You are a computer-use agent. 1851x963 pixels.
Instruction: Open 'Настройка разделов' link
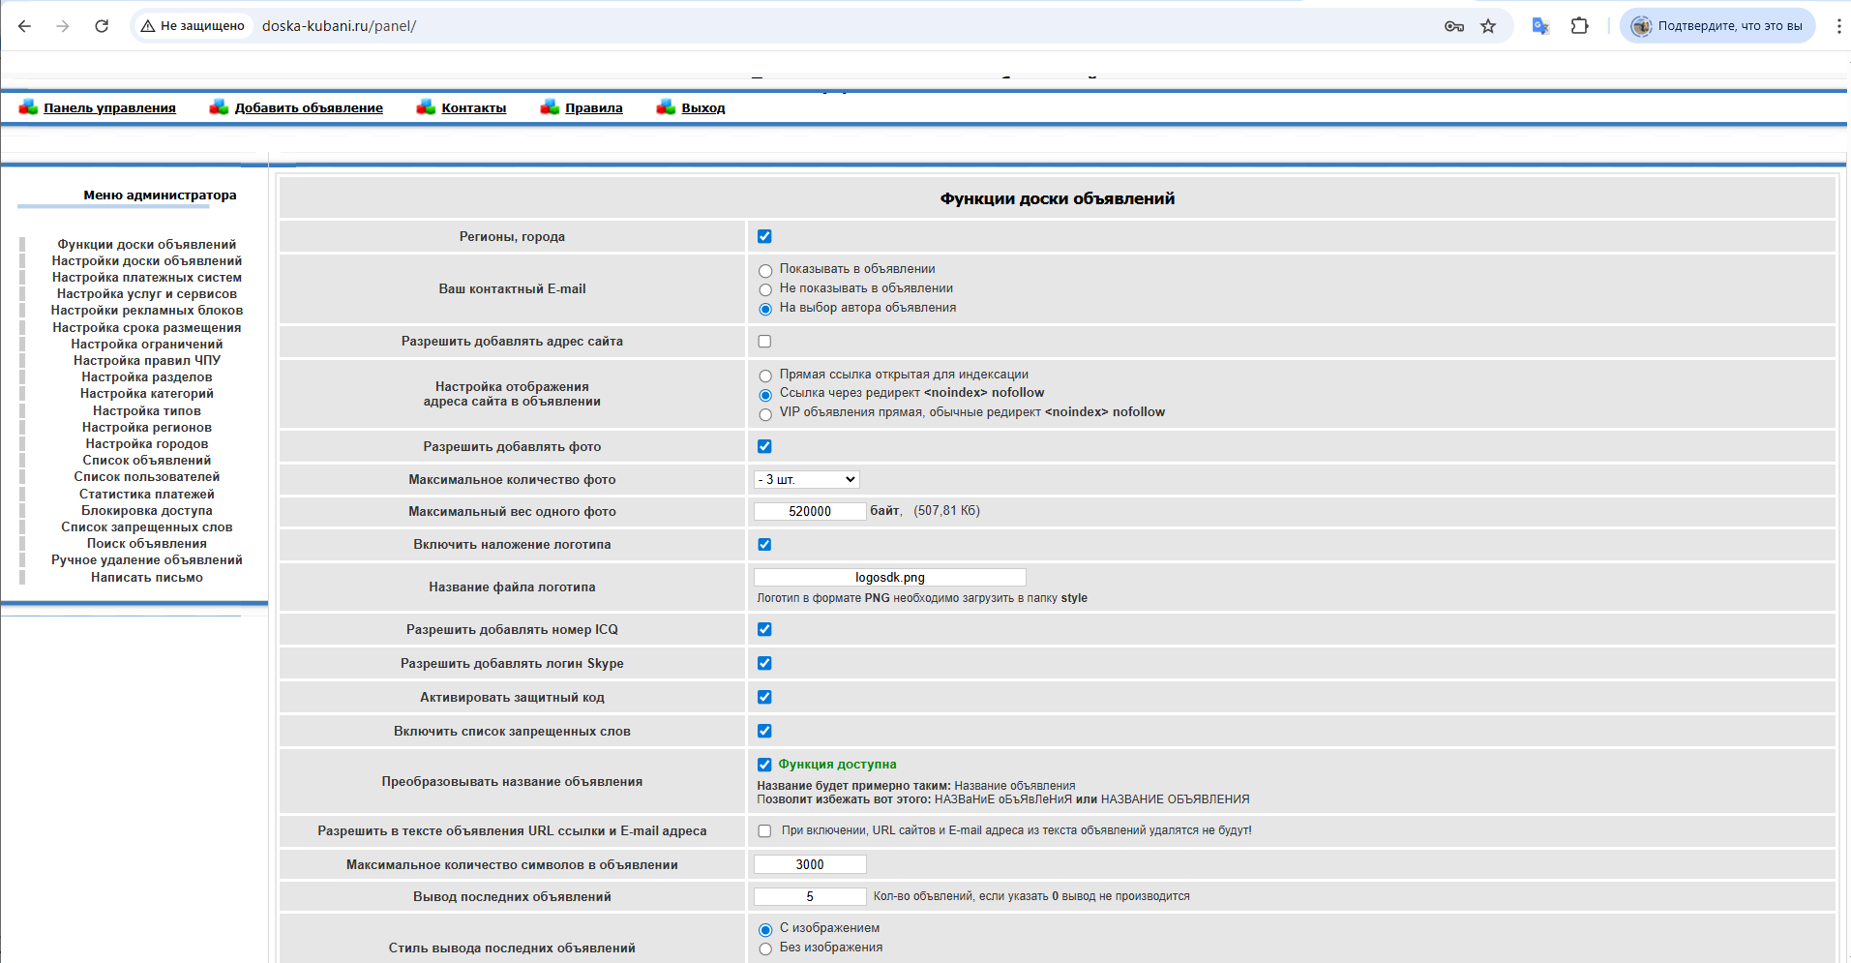pyautogui.click(x=147, y=376)
